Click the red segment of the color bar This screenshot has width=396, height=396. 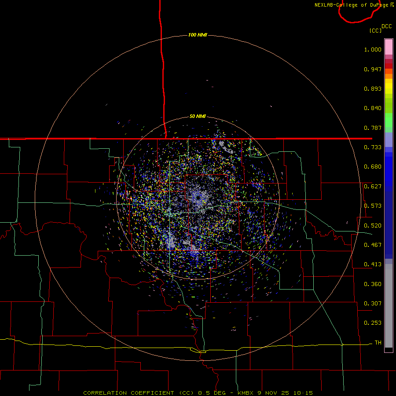click(x=389, y=66)
